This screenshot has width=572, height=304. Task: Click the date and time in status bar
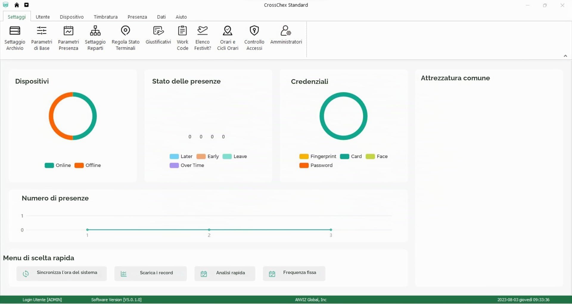point(523,300)
